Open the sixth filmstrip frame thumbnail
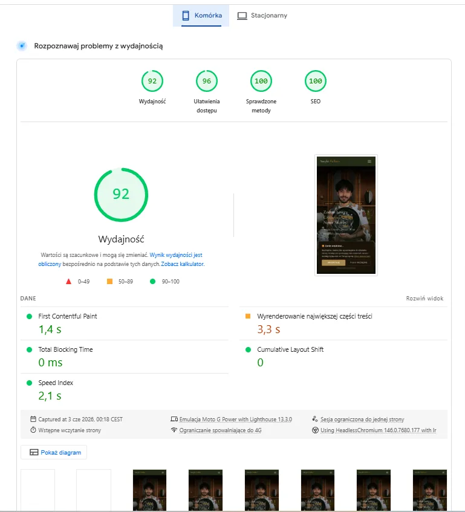Screen dimensions: 465x512 point(317,490)
